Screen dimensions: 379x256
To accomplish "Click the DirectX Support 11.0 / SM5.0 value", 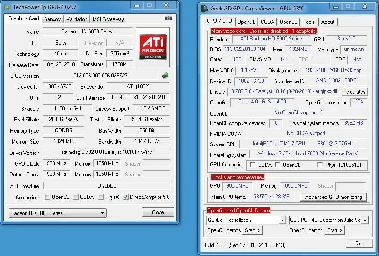I will point(151,108).
